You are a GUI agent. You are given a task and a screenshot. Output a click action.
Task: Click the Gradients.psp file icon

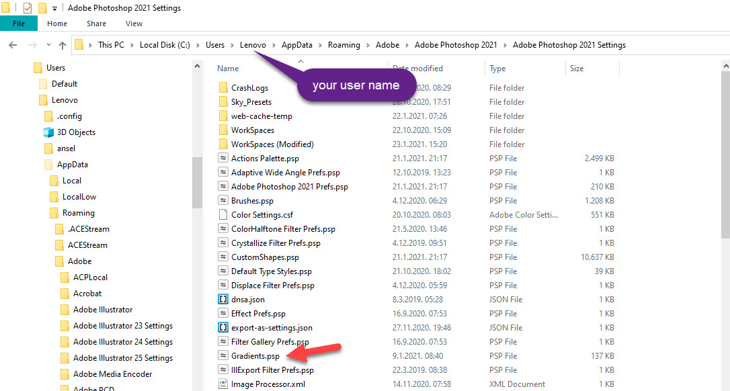point(223,356)
